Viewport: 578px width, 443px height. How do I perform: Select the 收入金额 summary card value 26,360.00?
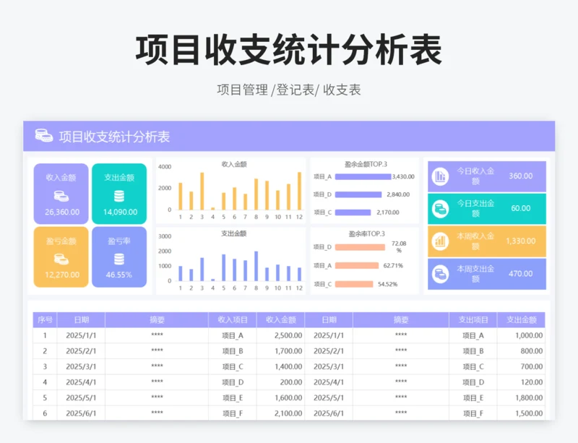(62, 212)
